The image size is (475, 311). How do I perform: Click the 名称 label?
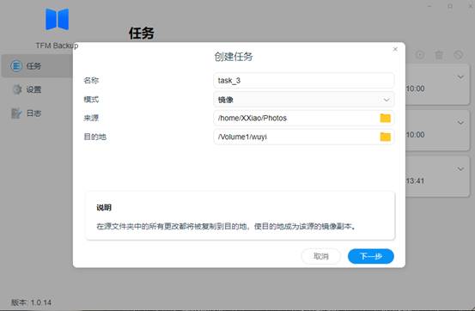click(x=91, y=81)
